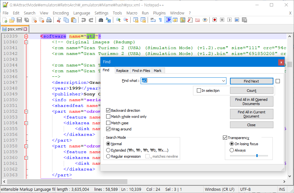The image size is (294, 193).
Task: Show all characters with the pilcrow icon
Action: point(160,20)
